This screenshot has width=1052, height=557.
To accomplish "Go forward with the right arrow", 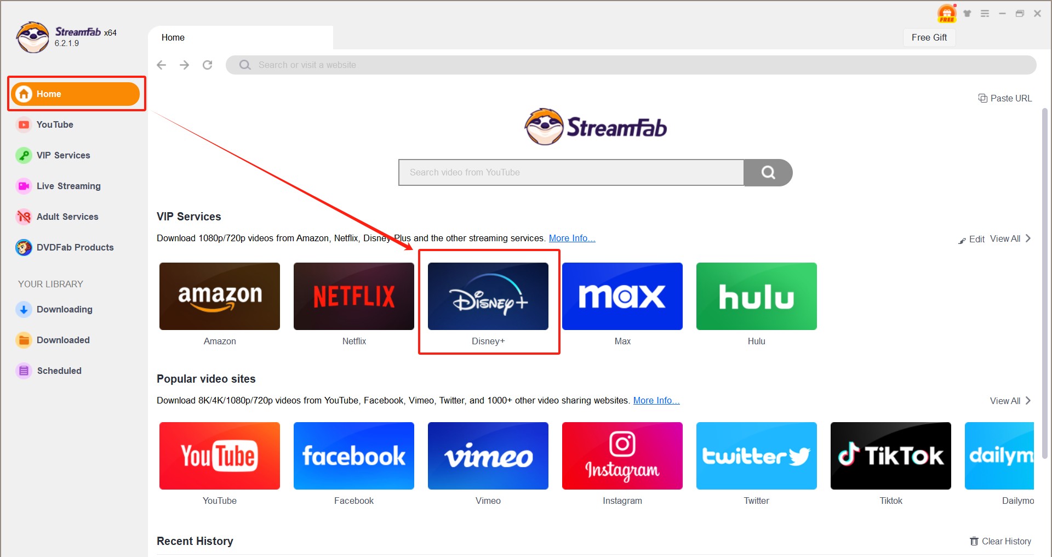I will pos(184,65).
